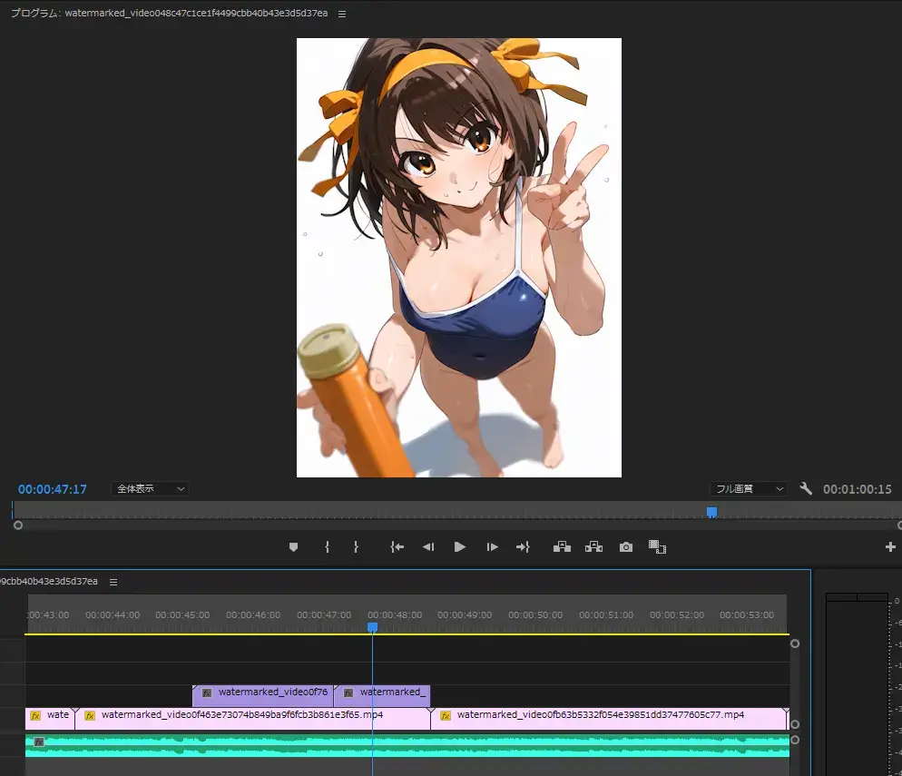The height and width of the screenshot is (776, 902).
Task: Click the Lift button
Action: coord(562,547)
